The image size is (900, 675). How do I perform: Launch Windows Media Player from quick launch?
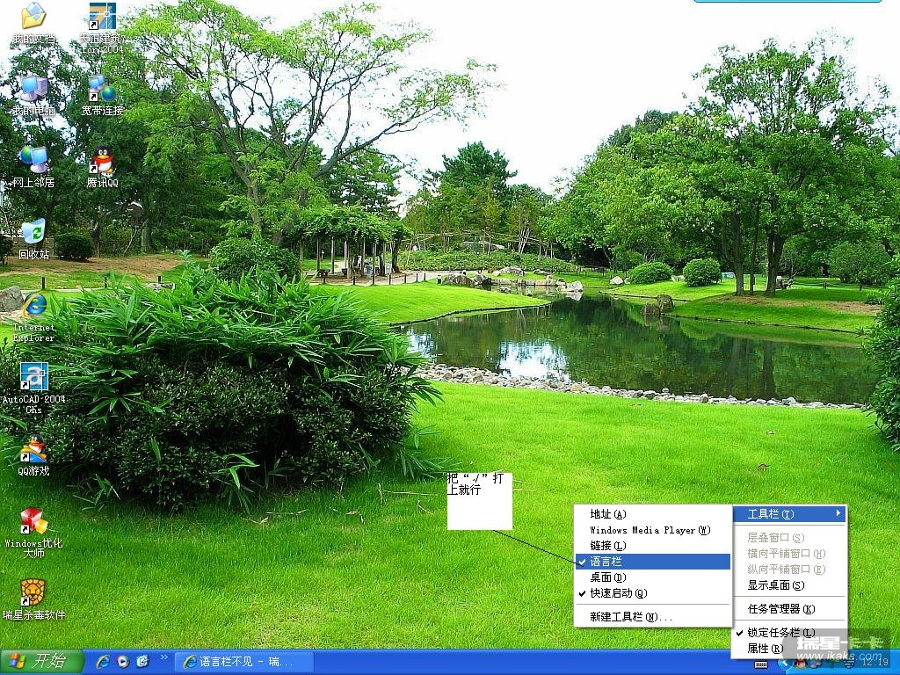(x=123, y=661)
